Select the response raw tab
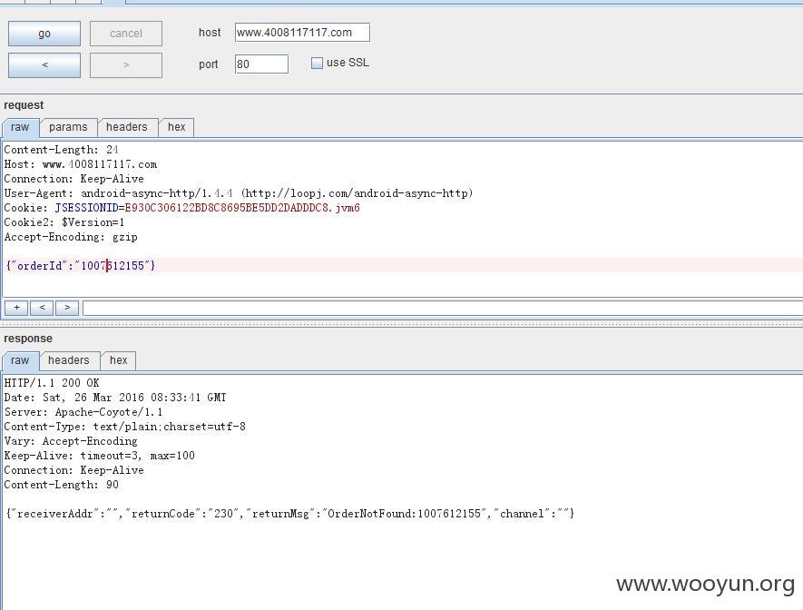Image resolution: width=803 pixels, height=610 pixels. [21, 360]
